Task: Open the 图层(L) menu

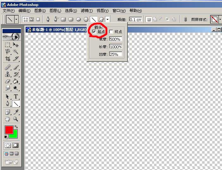Action: pyautogui.click(x=55, y=11)
